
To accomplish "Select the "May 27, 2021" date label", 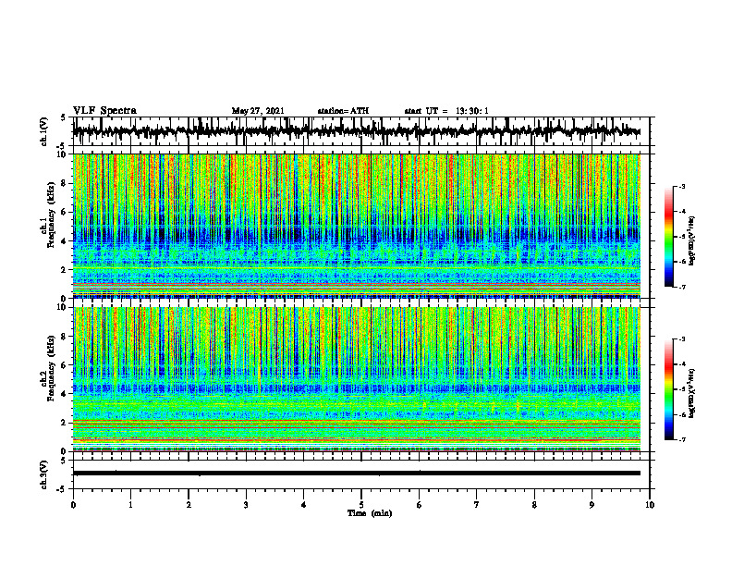I will (258, 111).
